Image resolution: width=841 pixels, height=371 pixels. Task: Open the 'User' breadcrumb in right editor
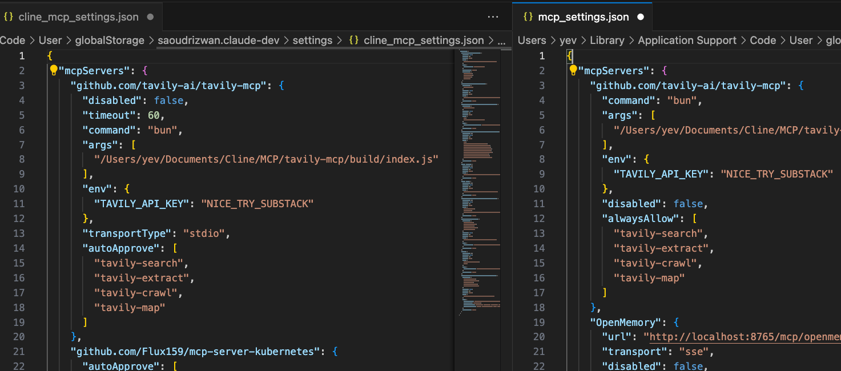(x=801, y=41)
